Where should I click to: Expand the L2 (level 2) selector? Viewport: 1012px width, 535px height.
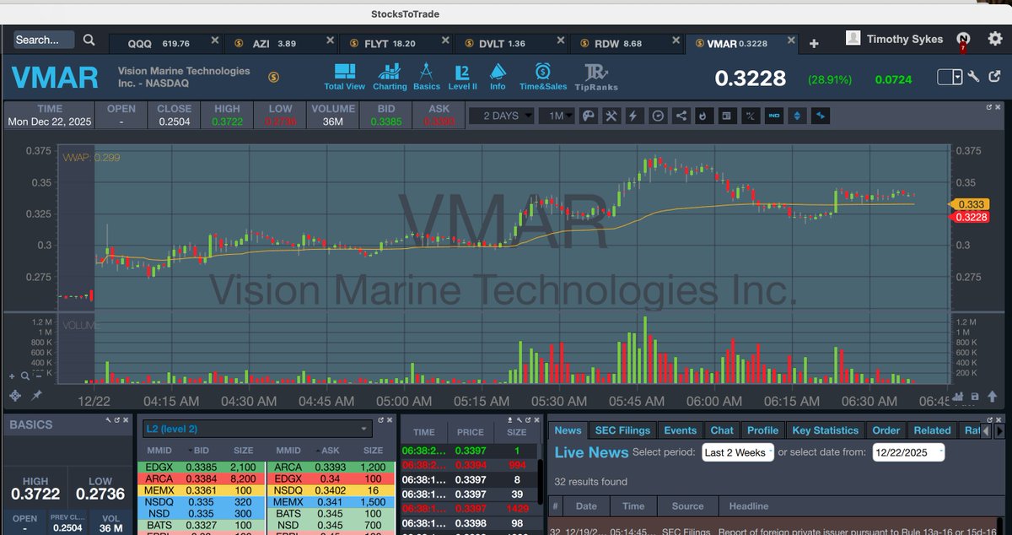(x=256, y=429)
